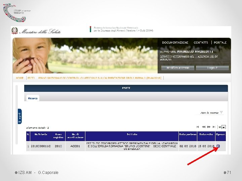Click the IZSAM Teramo logo

(17, 13)
